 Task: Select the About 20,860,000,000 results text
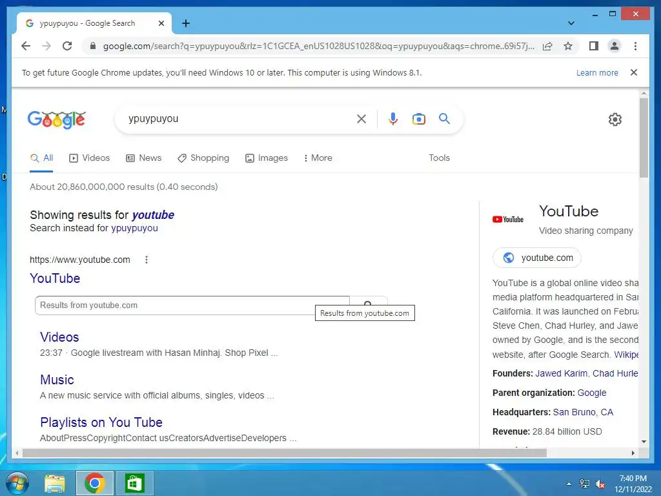[123, 187]
